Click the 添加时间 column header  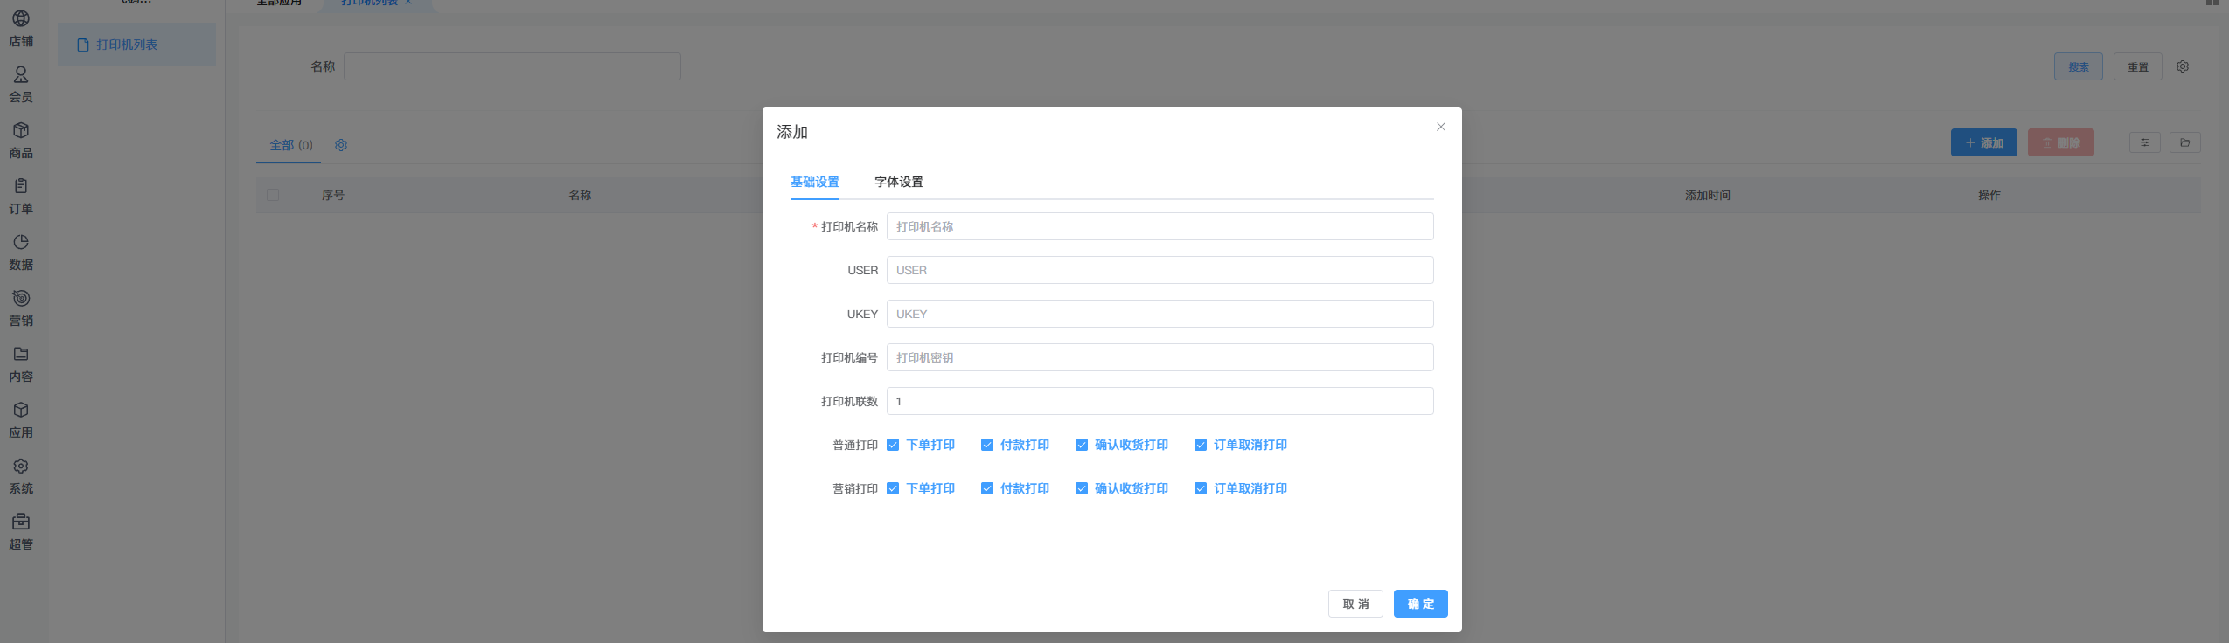coord(1708,195)
